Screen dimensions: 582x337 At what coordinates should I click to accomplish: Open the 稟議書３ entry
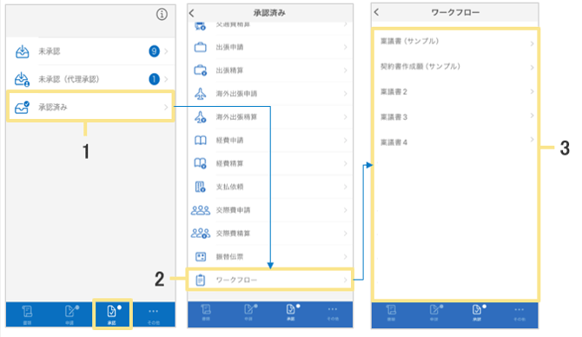click(456, 117)
